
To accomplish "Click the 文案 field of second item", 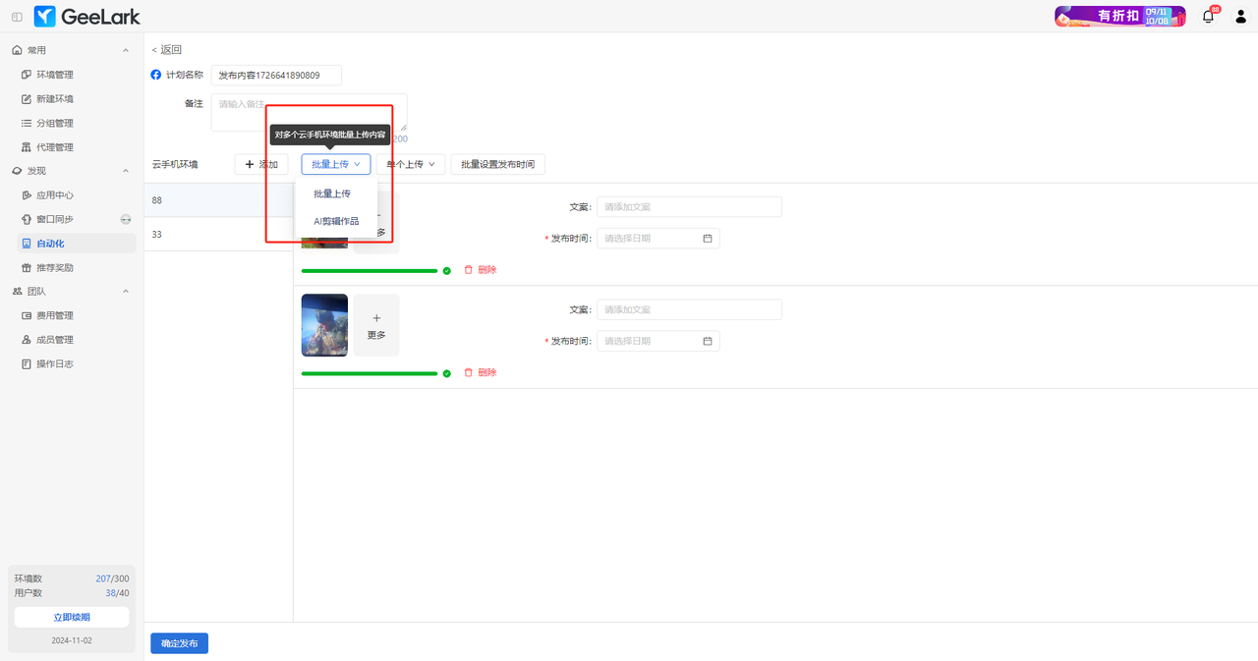I will click(689, 309).
